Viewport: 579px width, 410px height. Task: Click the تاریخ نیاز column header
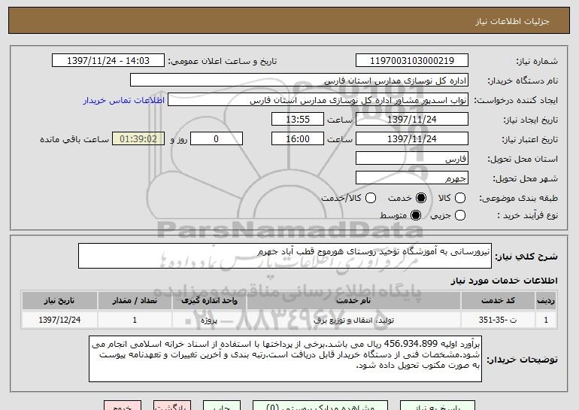coord(59,301)
